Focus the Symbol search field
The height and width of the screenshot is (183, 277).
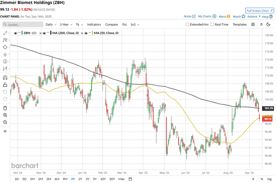click(23, 24)
